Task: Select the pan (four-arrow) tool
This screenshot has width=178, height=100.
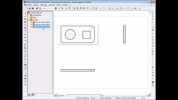Action: click(96, 8)
